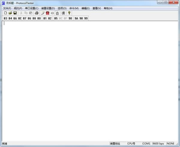Viewport: 180px width, 147px height.
Task: Send command 87 from the toolbar
Action: coord(25,18)
